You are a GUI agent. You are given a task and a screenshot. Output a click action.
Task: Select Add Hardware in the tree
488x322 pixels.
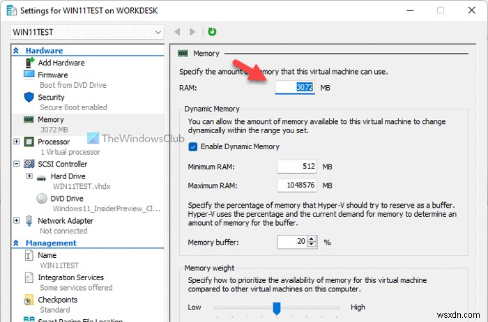[x=61, y=63]
